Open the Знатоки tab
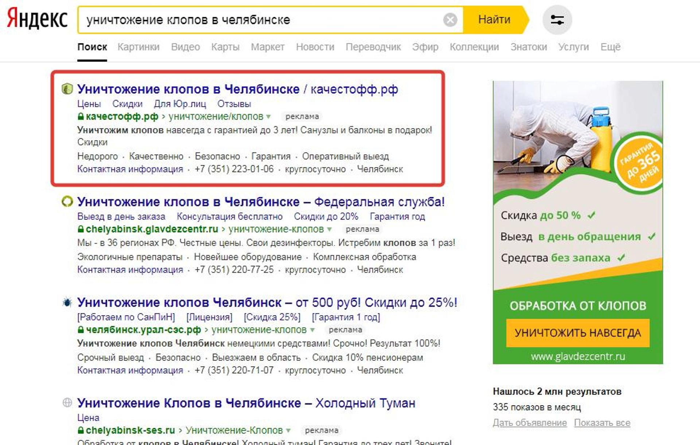The height and width of the screenshot is (445, 700). tap(529, 47)
